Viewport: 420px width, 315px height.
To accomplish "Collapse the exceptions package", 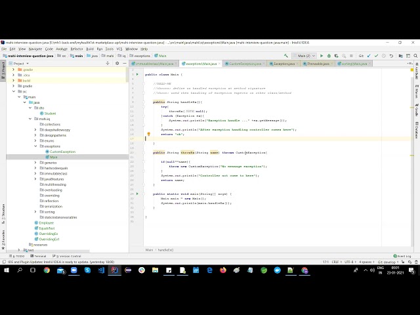I will click(35, 146).
